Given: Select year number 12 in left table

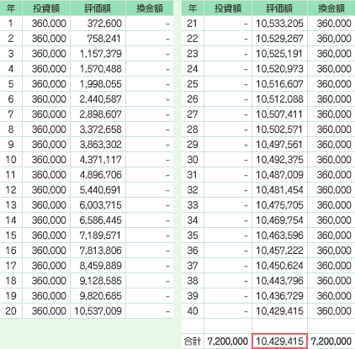Looking at the screenshot, I should pos(11,190).
